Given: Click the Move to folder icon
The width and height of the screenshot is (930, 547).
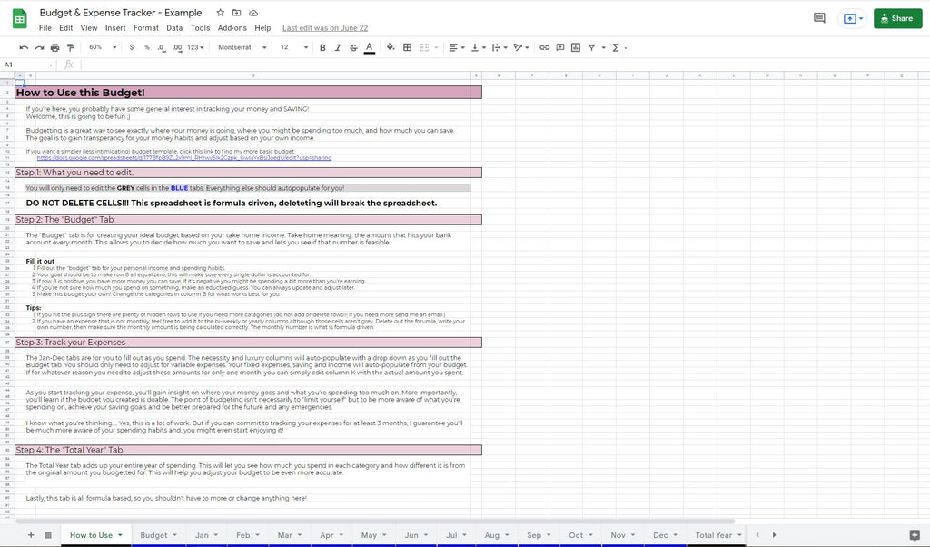Looking at the screenshot, I should (x=237, y=13).
